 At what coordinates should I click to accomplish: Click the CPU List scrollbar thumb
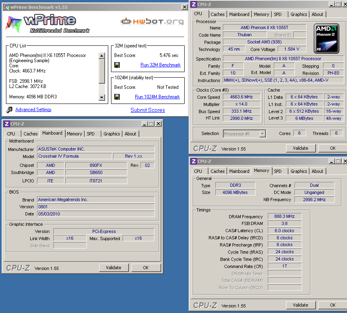point(101,71)
